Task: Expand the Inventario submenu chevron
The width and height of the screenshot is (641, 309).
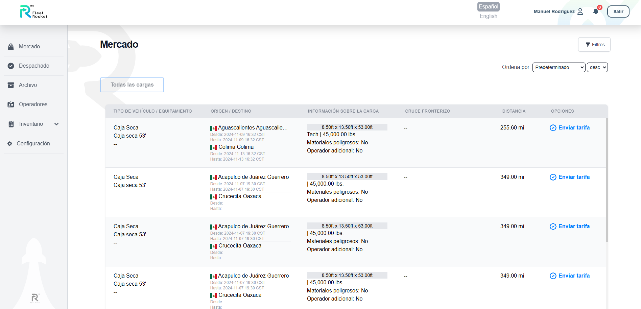Action: coord(56,124)
